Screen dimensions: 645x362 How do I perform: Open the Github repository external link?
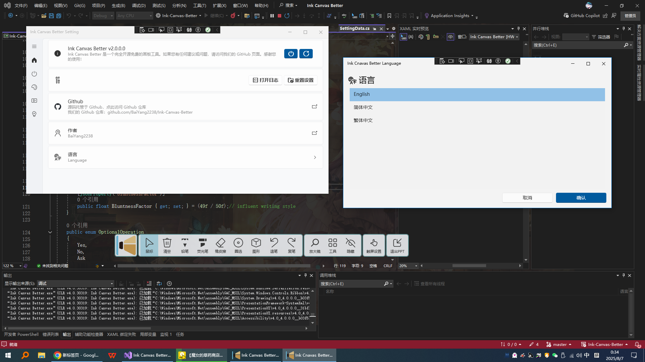tap(314, 107)
